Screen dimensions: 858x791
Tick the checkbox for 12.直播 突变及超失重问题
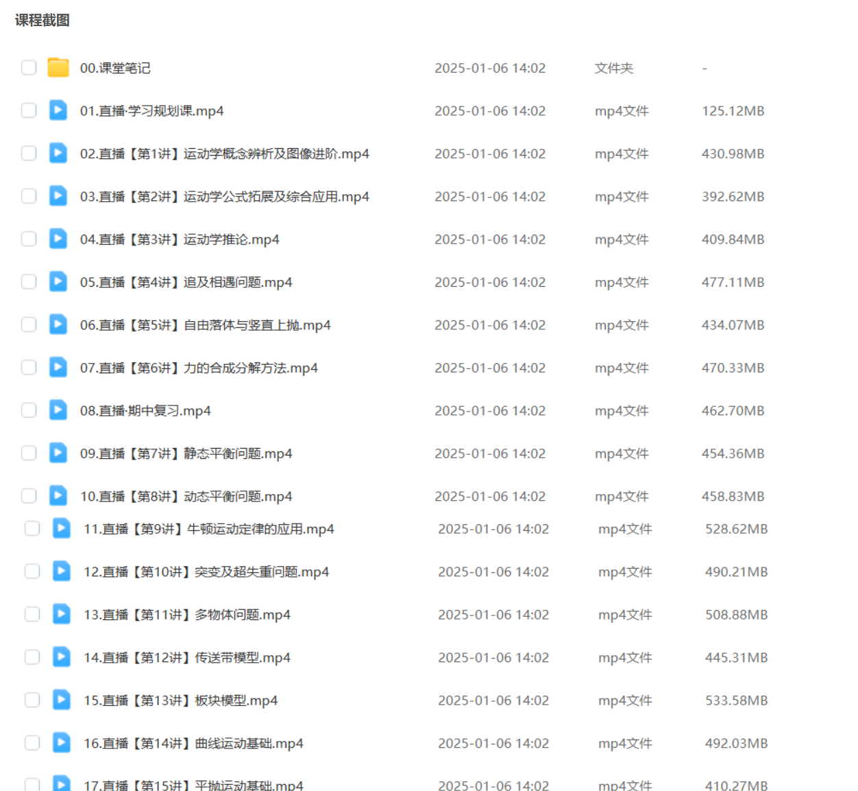click(32, 571)
